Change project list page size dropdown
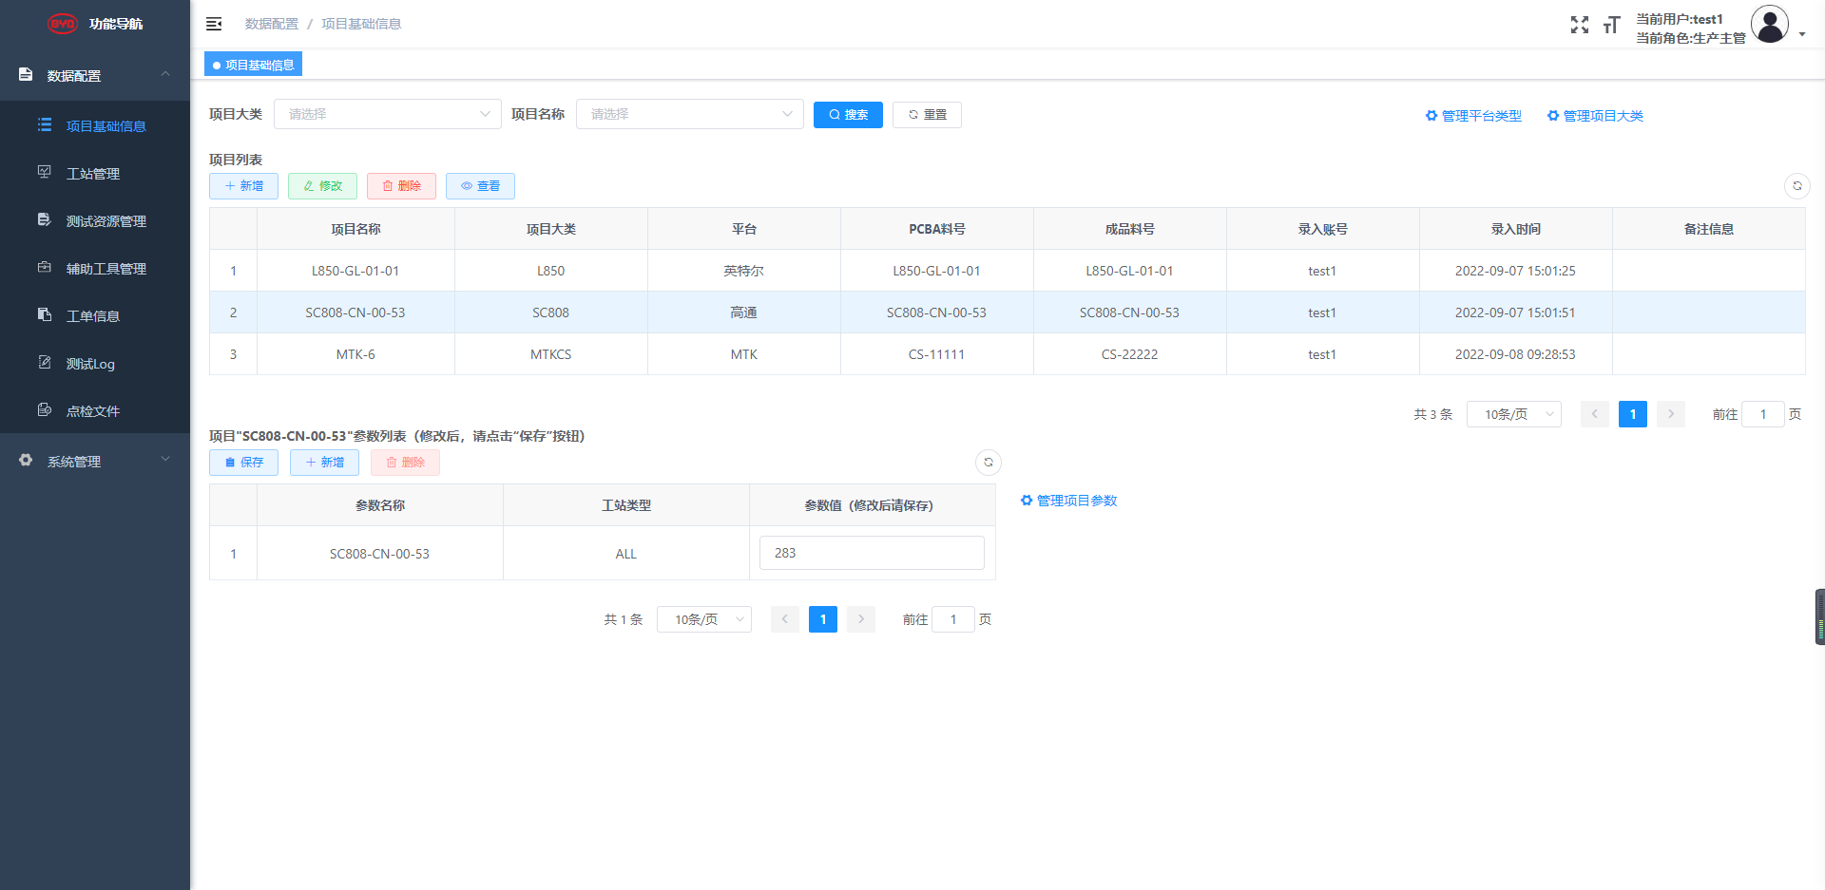The image size is (1825, 890). tap(1514, 414)
